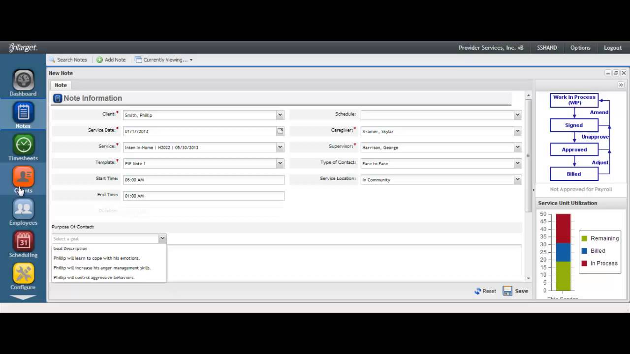Click Provider Services, Inc. vB label
This screenshot has height=354, width=630.
[x=491, y=48]
